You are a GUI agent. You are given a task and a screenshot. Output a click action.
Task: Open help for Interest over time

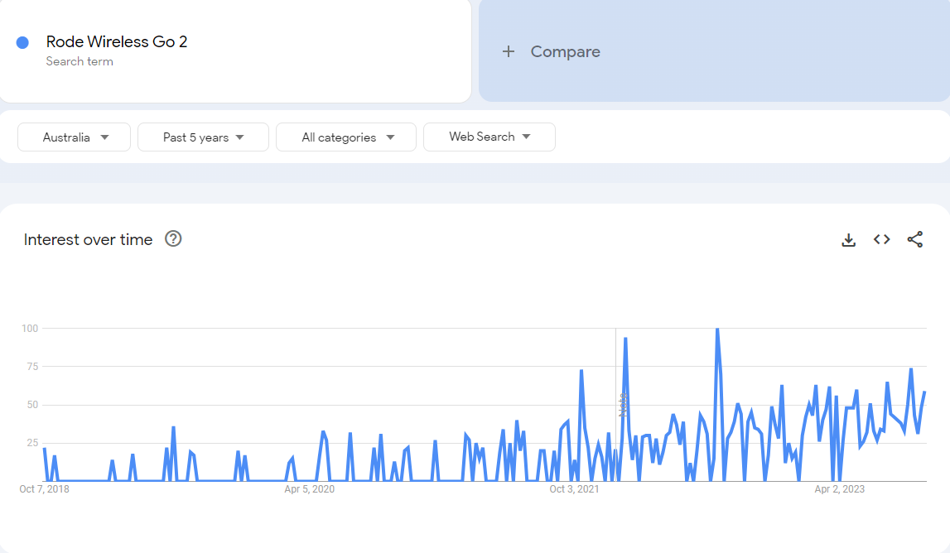173,238
